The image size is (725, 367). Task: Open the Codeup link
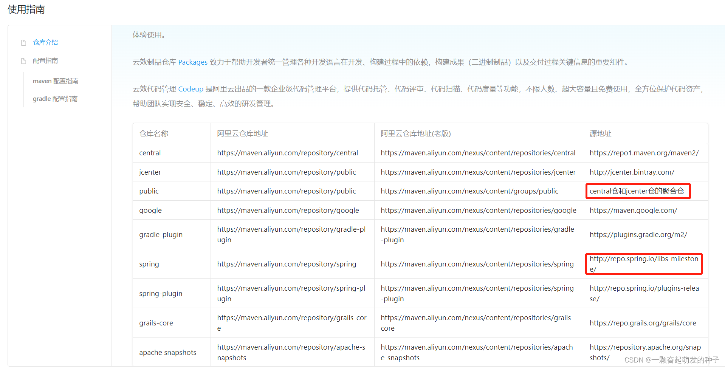click(x=191, y=89)
